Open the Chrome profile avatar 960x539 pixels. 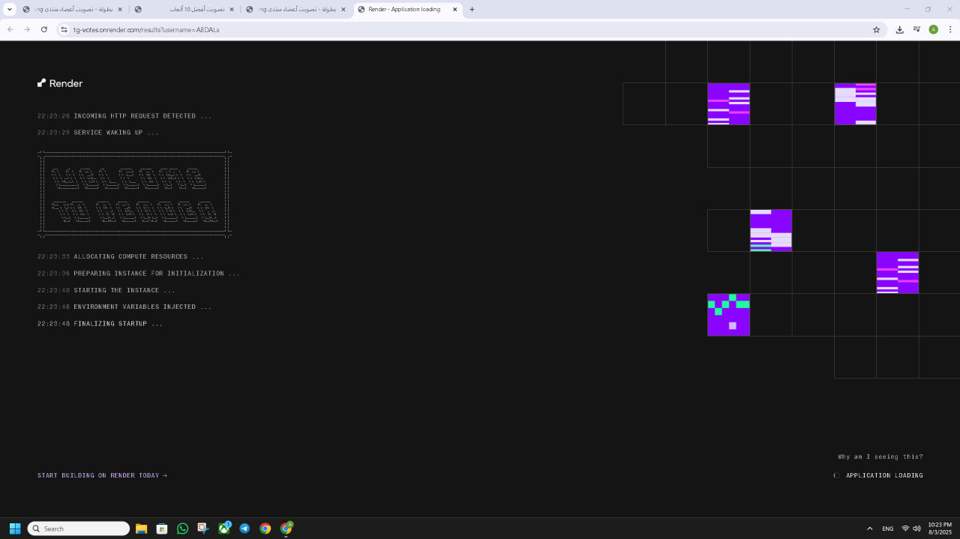pos(933,29)
